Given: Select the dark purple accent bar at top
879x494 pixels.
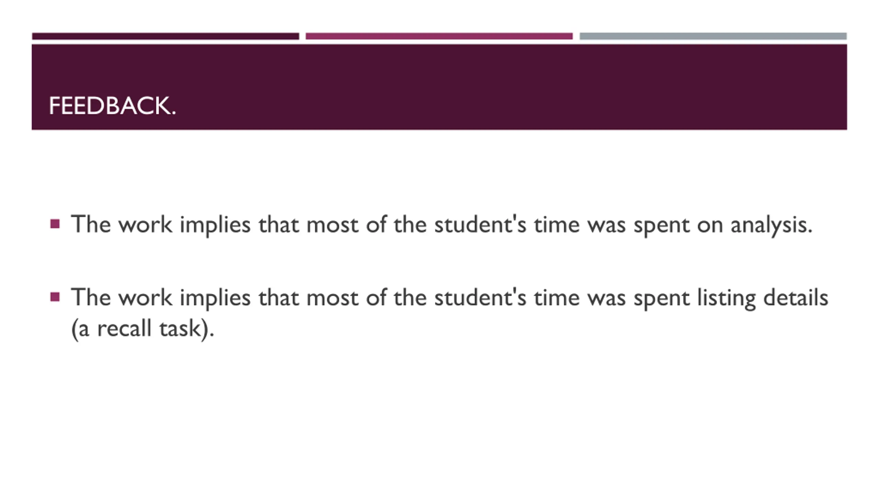Looking at the screenshot, I should coord(165,36).
